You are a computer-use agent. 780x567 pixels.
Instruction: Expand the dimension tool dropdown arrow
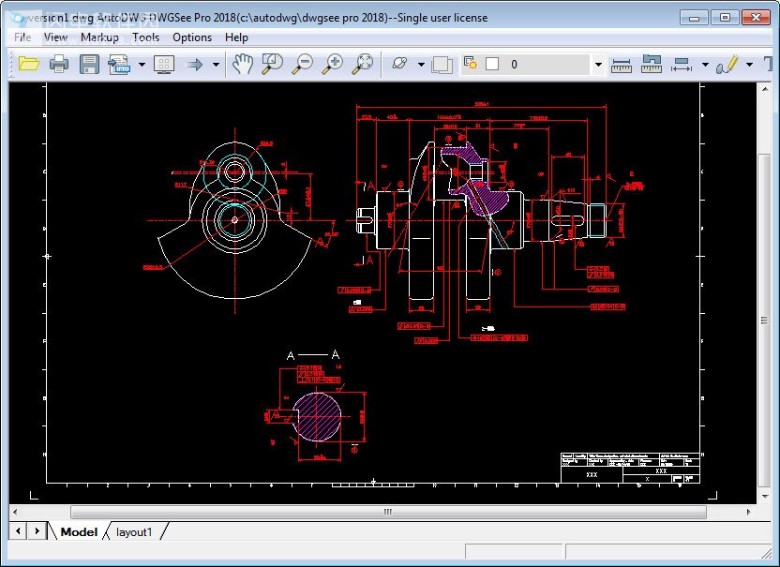[x=705, y=64]
